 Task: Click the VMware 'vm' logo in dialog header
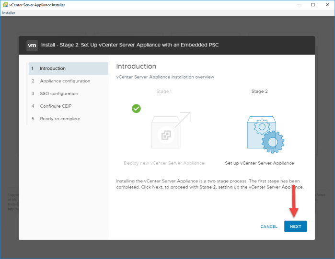[32, 45]
